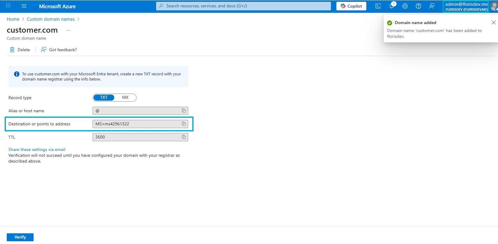The height and width of the screenshot is (244, 498).
Task: Open portal settings gear
Action: point(405,6)
